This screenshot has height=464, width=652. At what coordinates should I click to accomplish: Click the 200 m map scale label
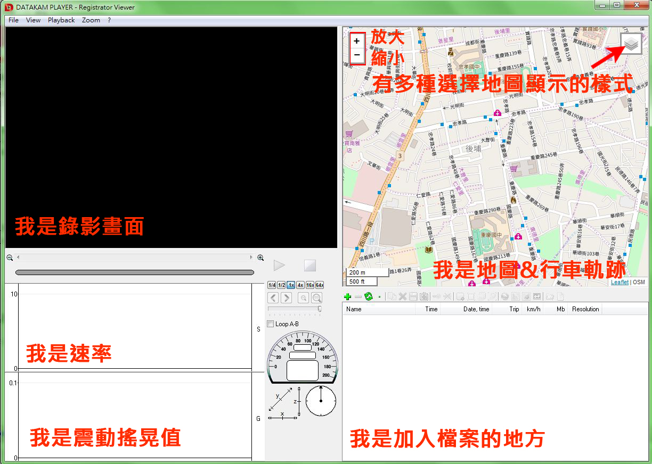click(x=368, y=272)
